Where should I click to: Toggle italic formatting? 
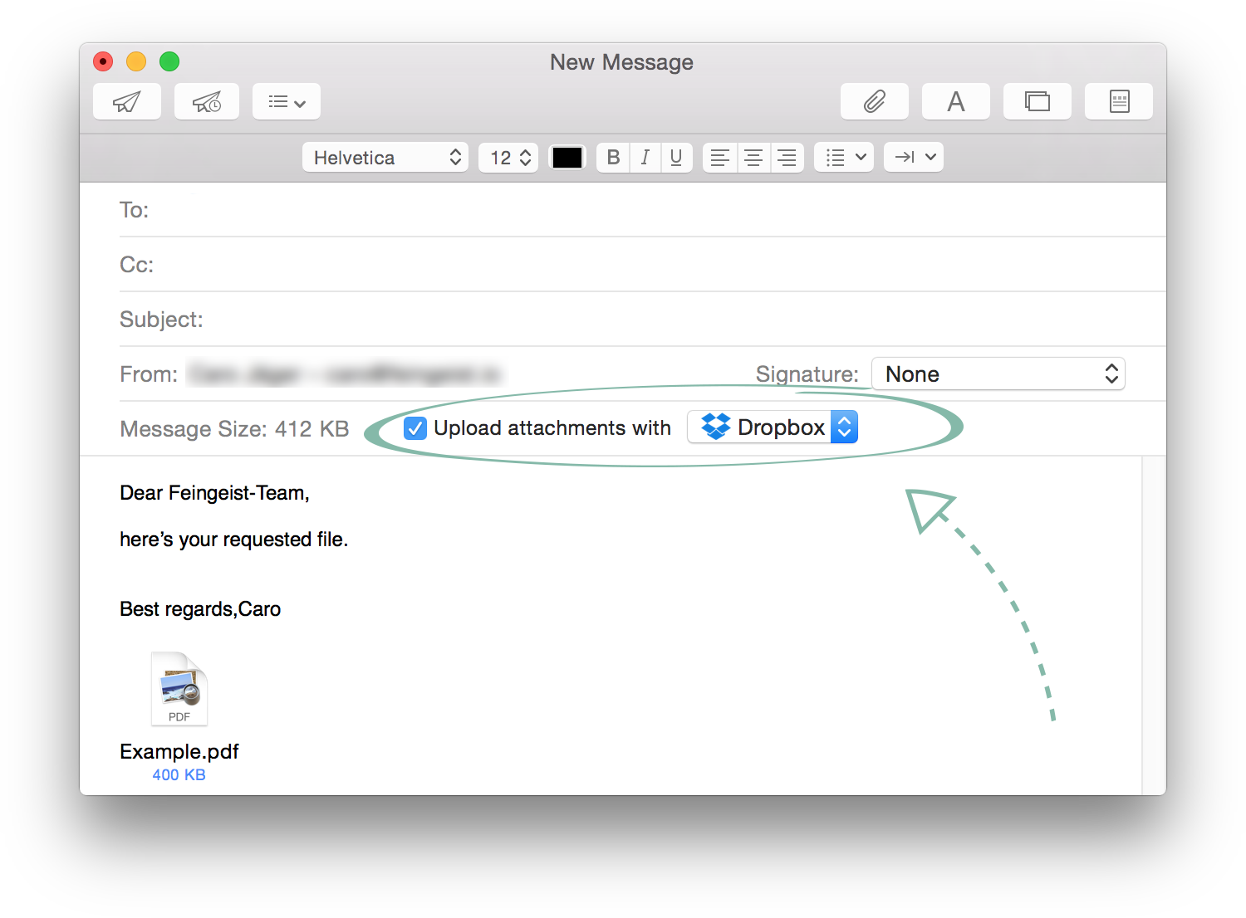click(x=645, y=157)
